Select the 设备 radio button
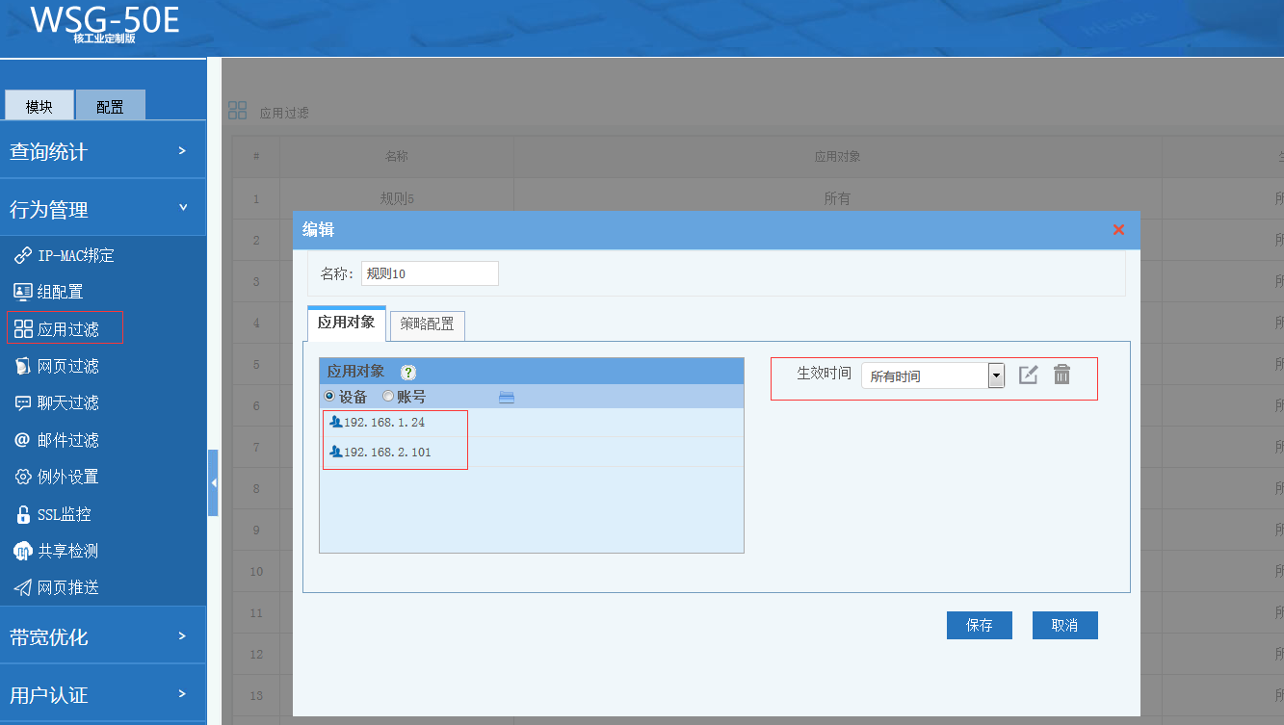Viewport: 1284px width, 725px height. tap(329, 397)
